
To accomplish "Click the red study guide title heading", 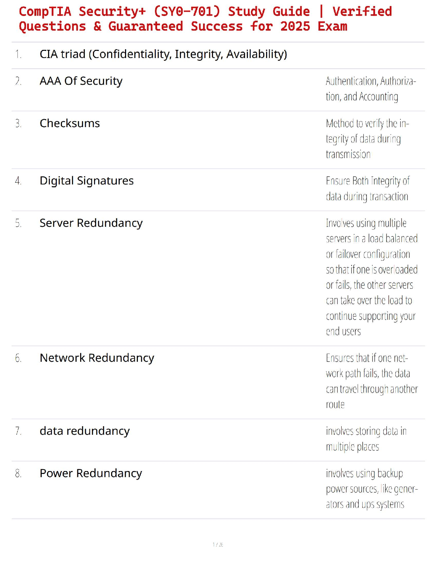I will 205,19.
